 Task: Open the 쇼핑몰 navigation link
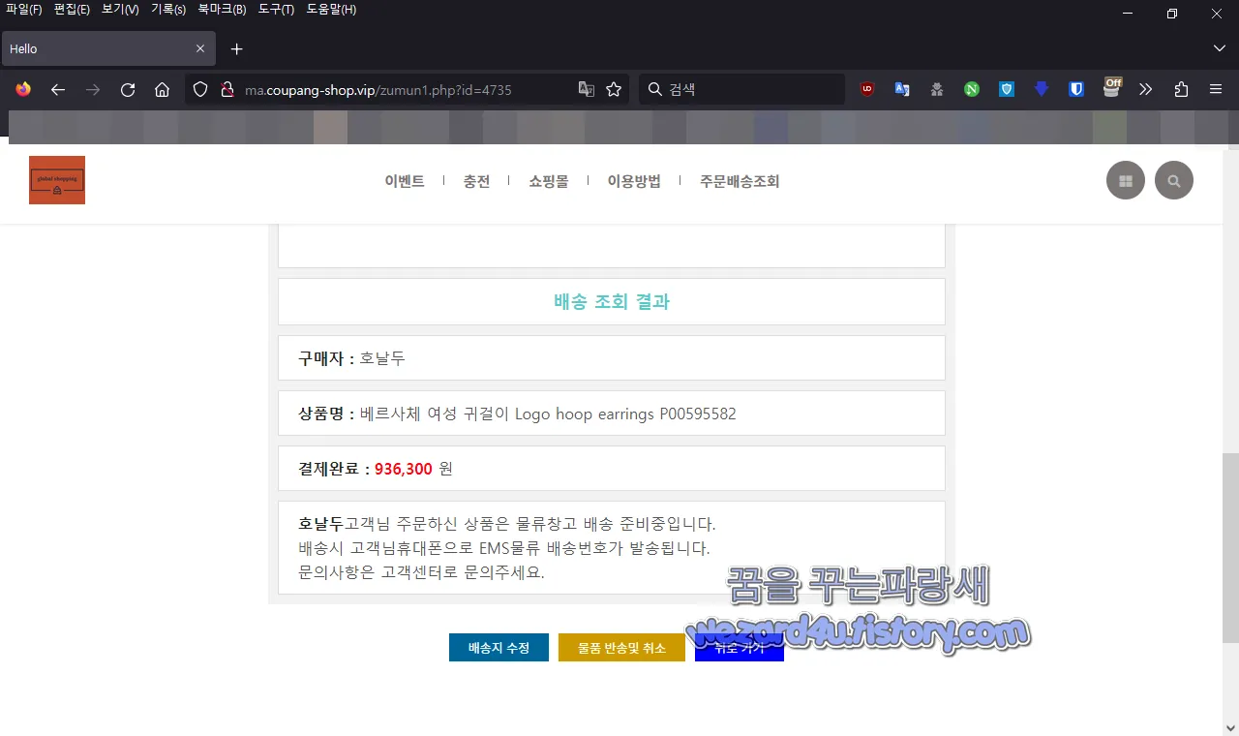549,181
